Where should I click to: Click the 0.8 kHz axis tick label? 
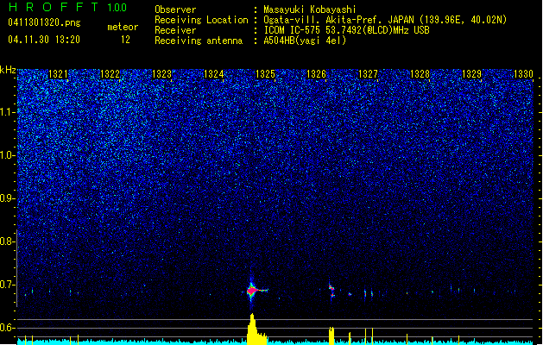point(7,241)
